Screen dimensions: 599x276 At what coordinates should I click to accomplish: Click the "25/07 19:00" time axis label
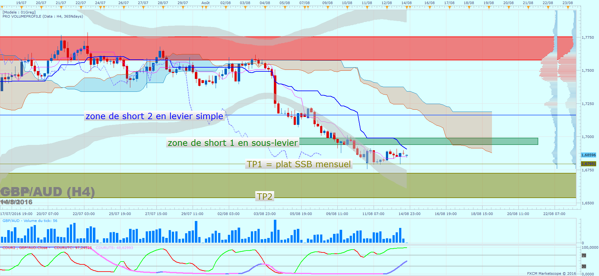click(x=120, y=214)
